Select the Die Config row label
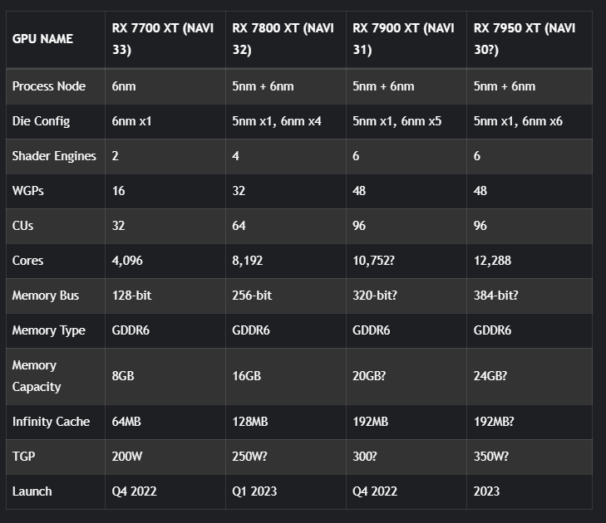Viewport: 606px width, 523px height. pyautogui.click(x=41, y=121)
